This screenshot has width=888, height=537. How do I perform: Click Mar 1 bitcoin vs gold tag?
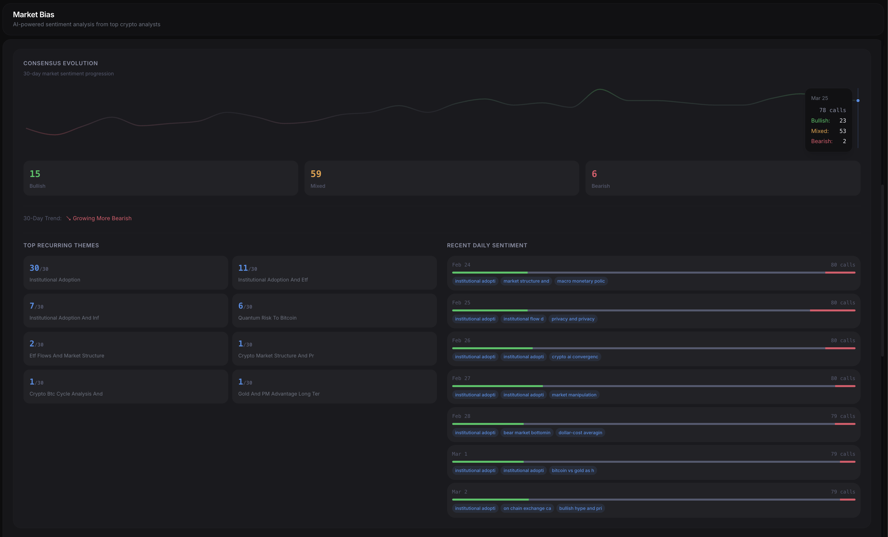(572, 470)
